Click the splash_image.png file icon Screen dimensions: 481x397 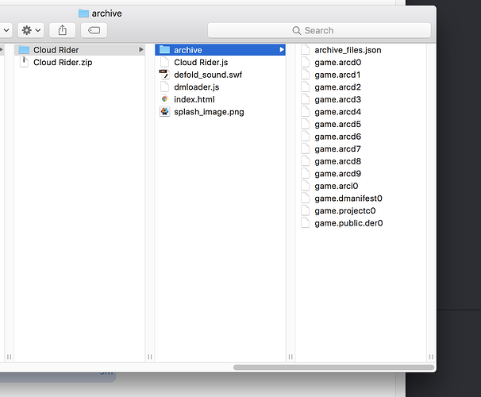point(165,112)
